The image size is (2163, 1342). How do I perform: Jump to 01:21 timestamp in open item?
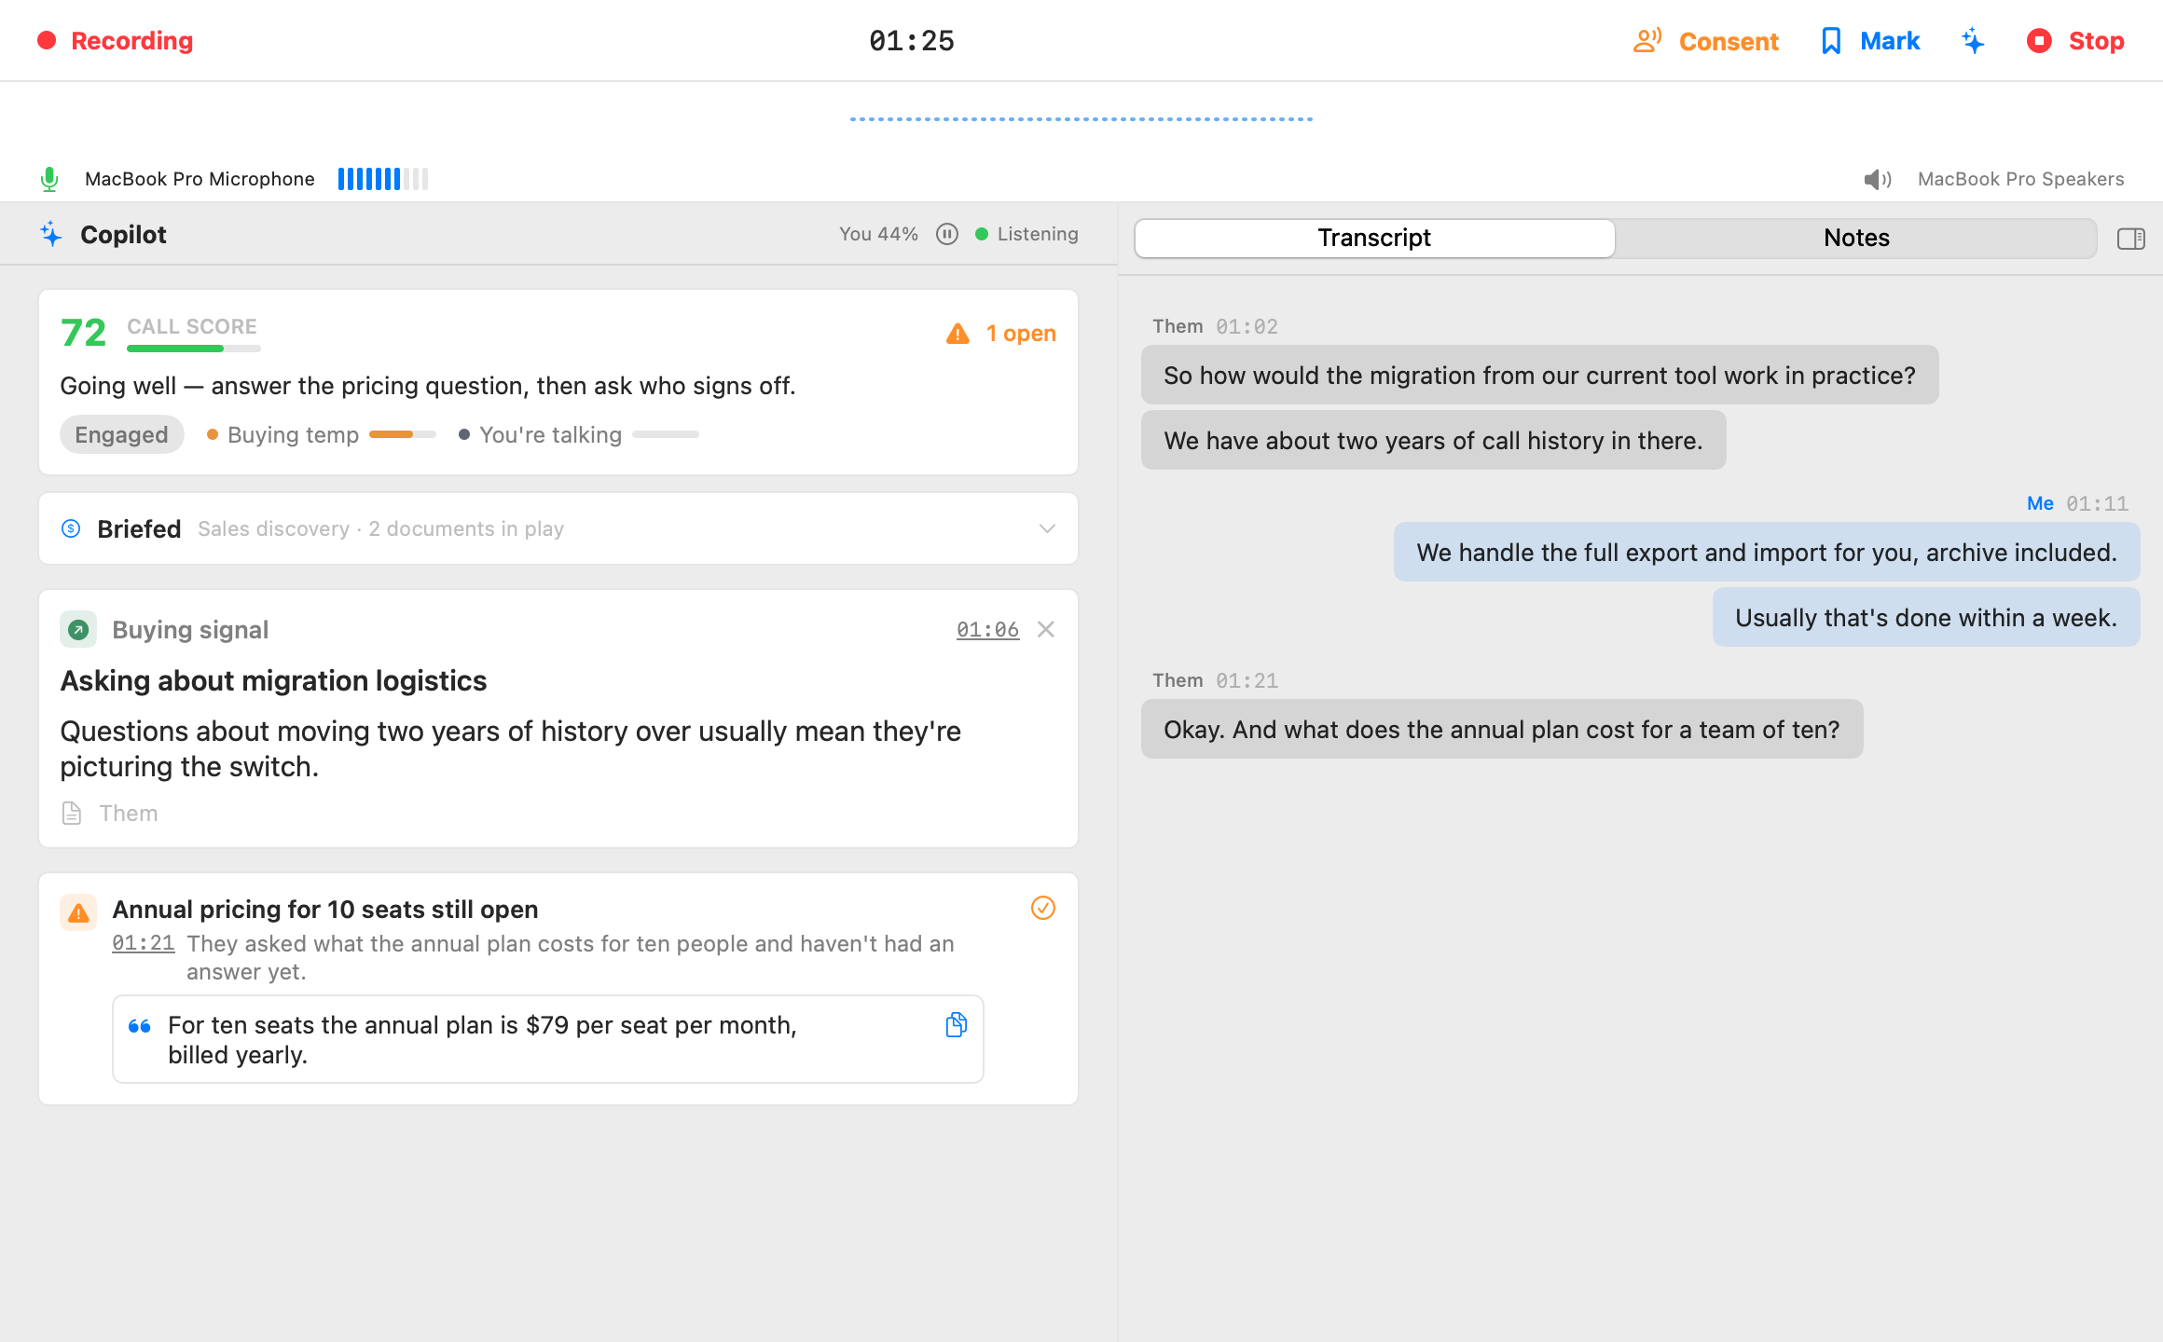tap(144, 943)
